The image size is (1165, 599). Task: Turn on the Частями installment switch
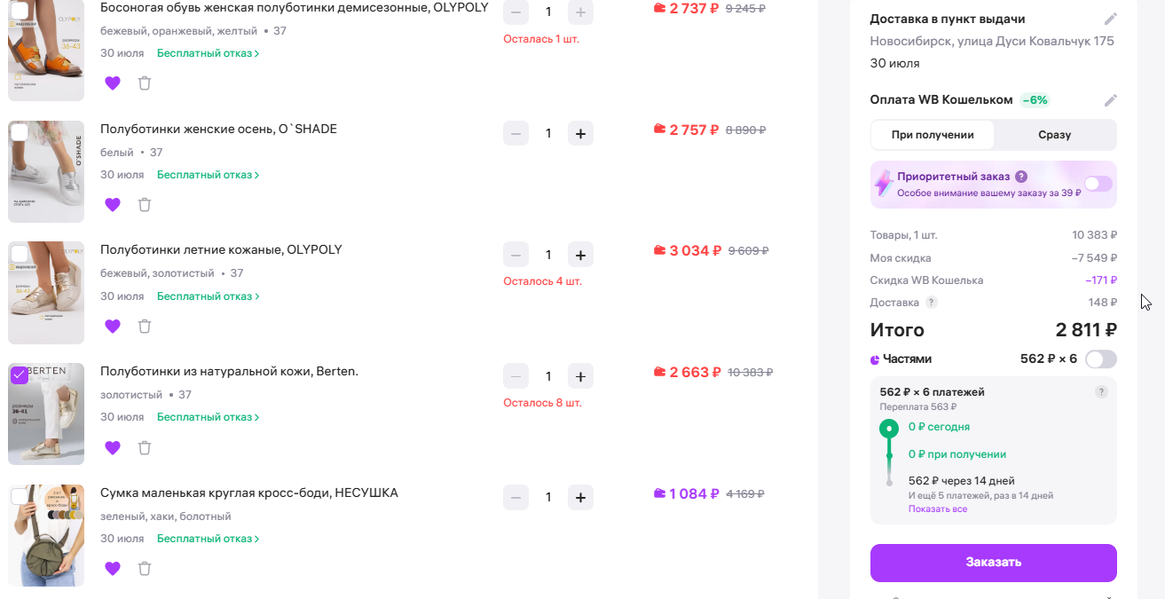(x=1101, y=359)
